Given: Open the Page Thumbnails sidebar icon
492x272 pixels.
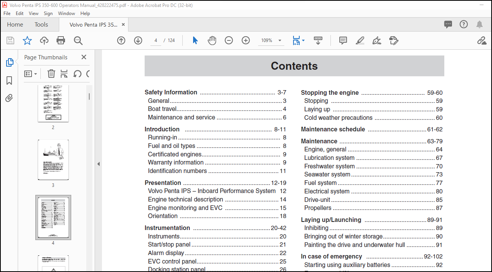Looking at the screenshot, I should [10, 62].
